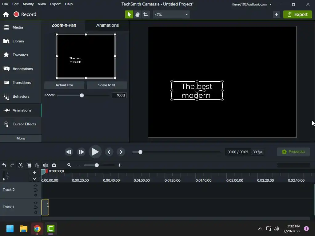This screenshot has height=236, width=315.
Task: Expand the More tools list
Action: (x=21, y=138)
